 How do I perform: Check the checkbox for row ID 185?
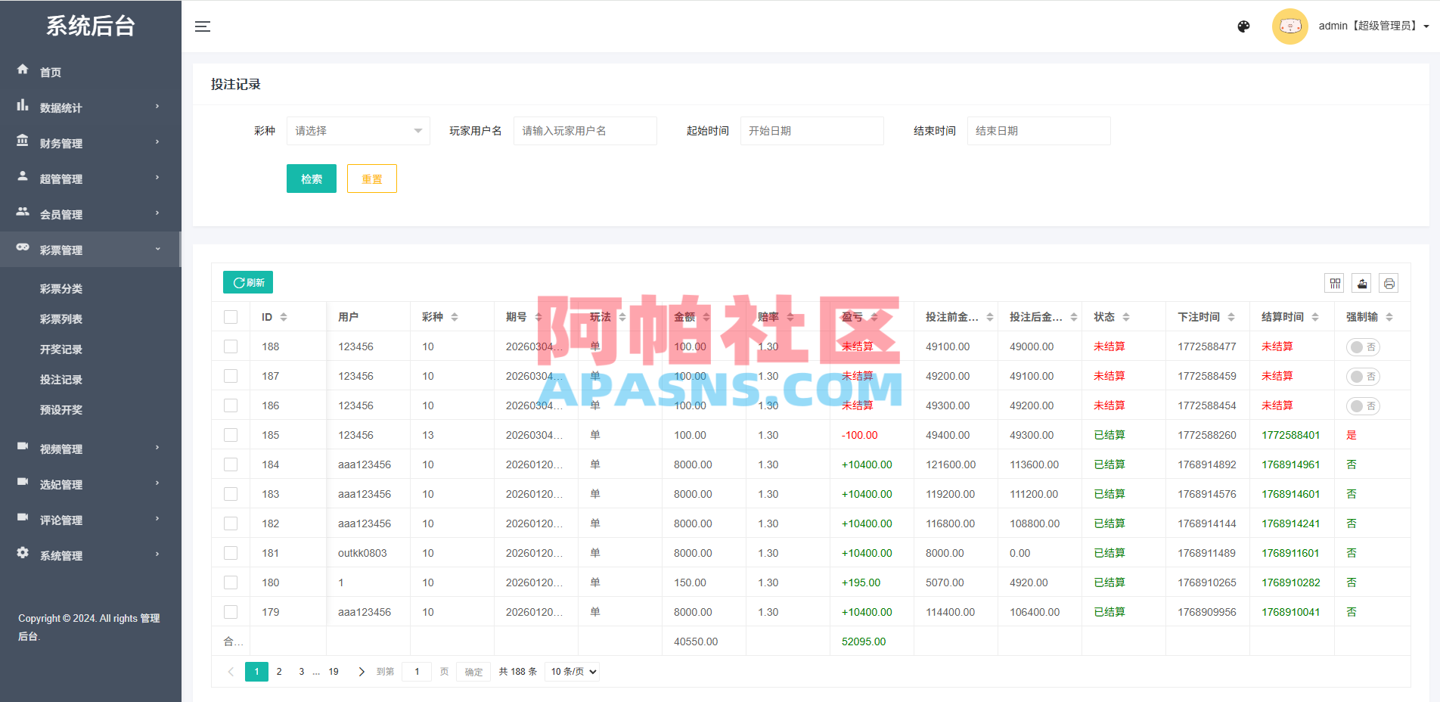coord(231,435)
